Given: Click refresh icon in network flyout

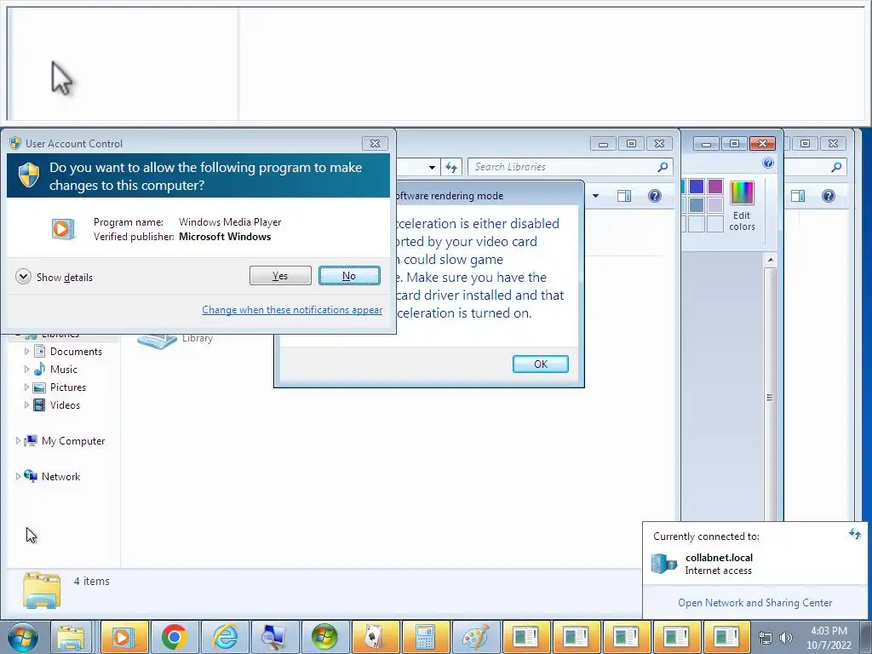Looking at the screenshot, I should 855,534.
